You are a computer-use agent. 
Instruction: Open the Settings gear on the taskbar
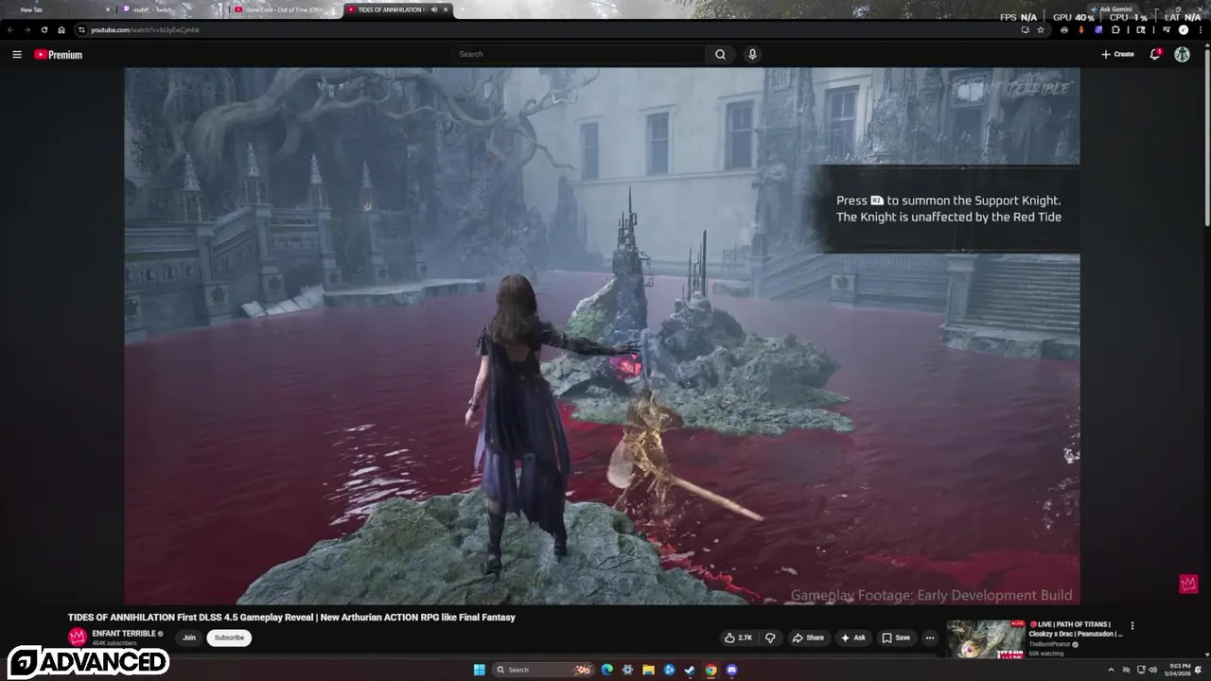627,670
